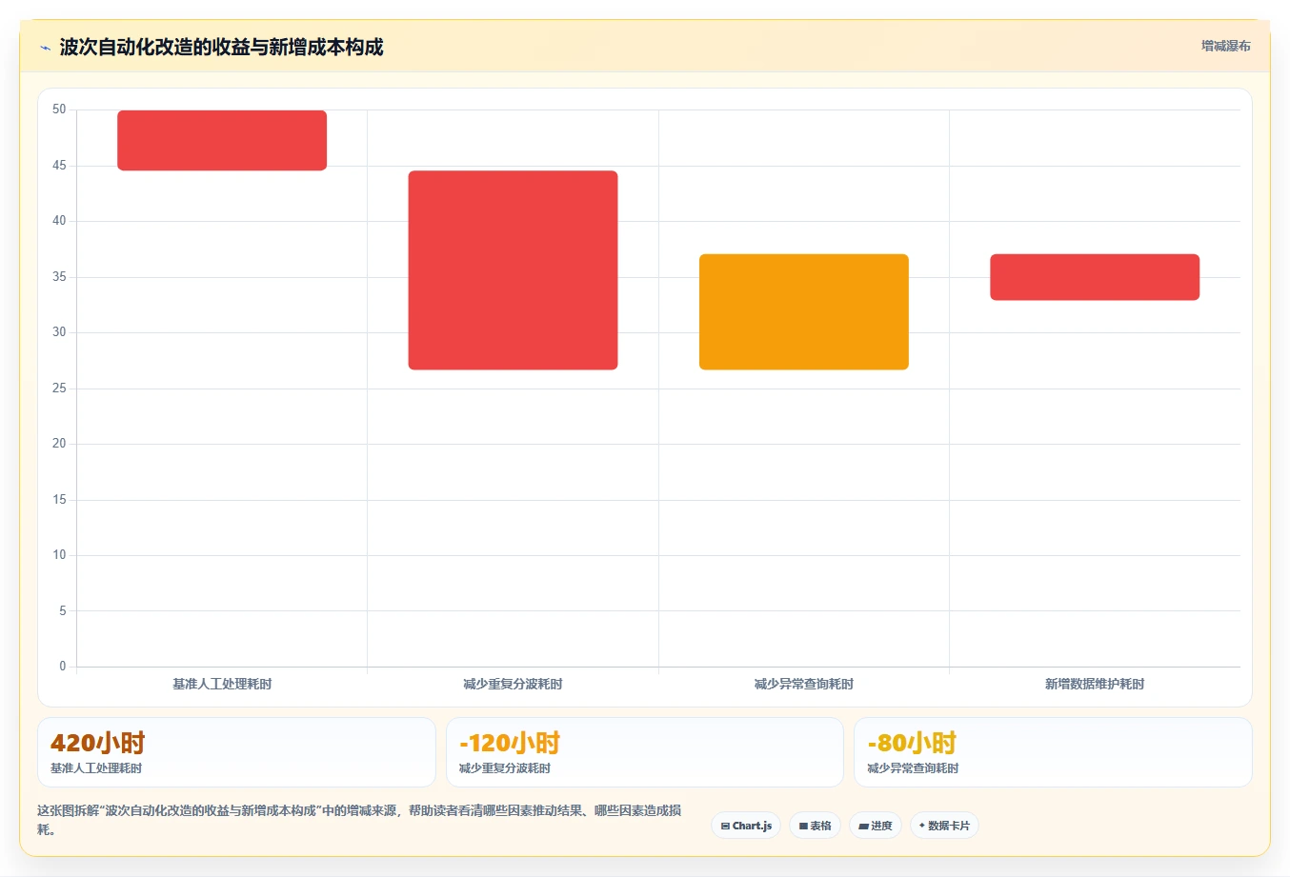Screen dimensions: 1290x877
Task: Click the 表格 tag chip
Action: click(815, 826)
